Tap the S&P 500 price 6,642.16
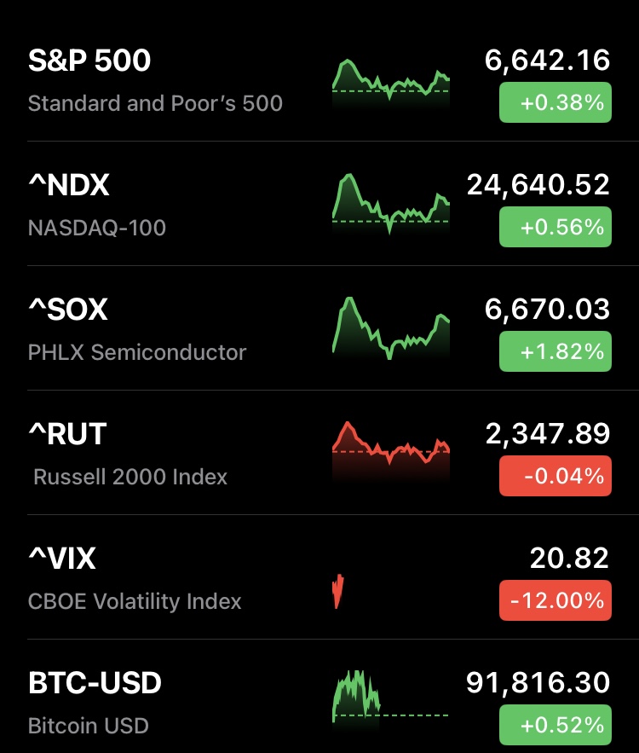This screenshot has height=753, width=639. pyautogui.click(x=548, y=61)
